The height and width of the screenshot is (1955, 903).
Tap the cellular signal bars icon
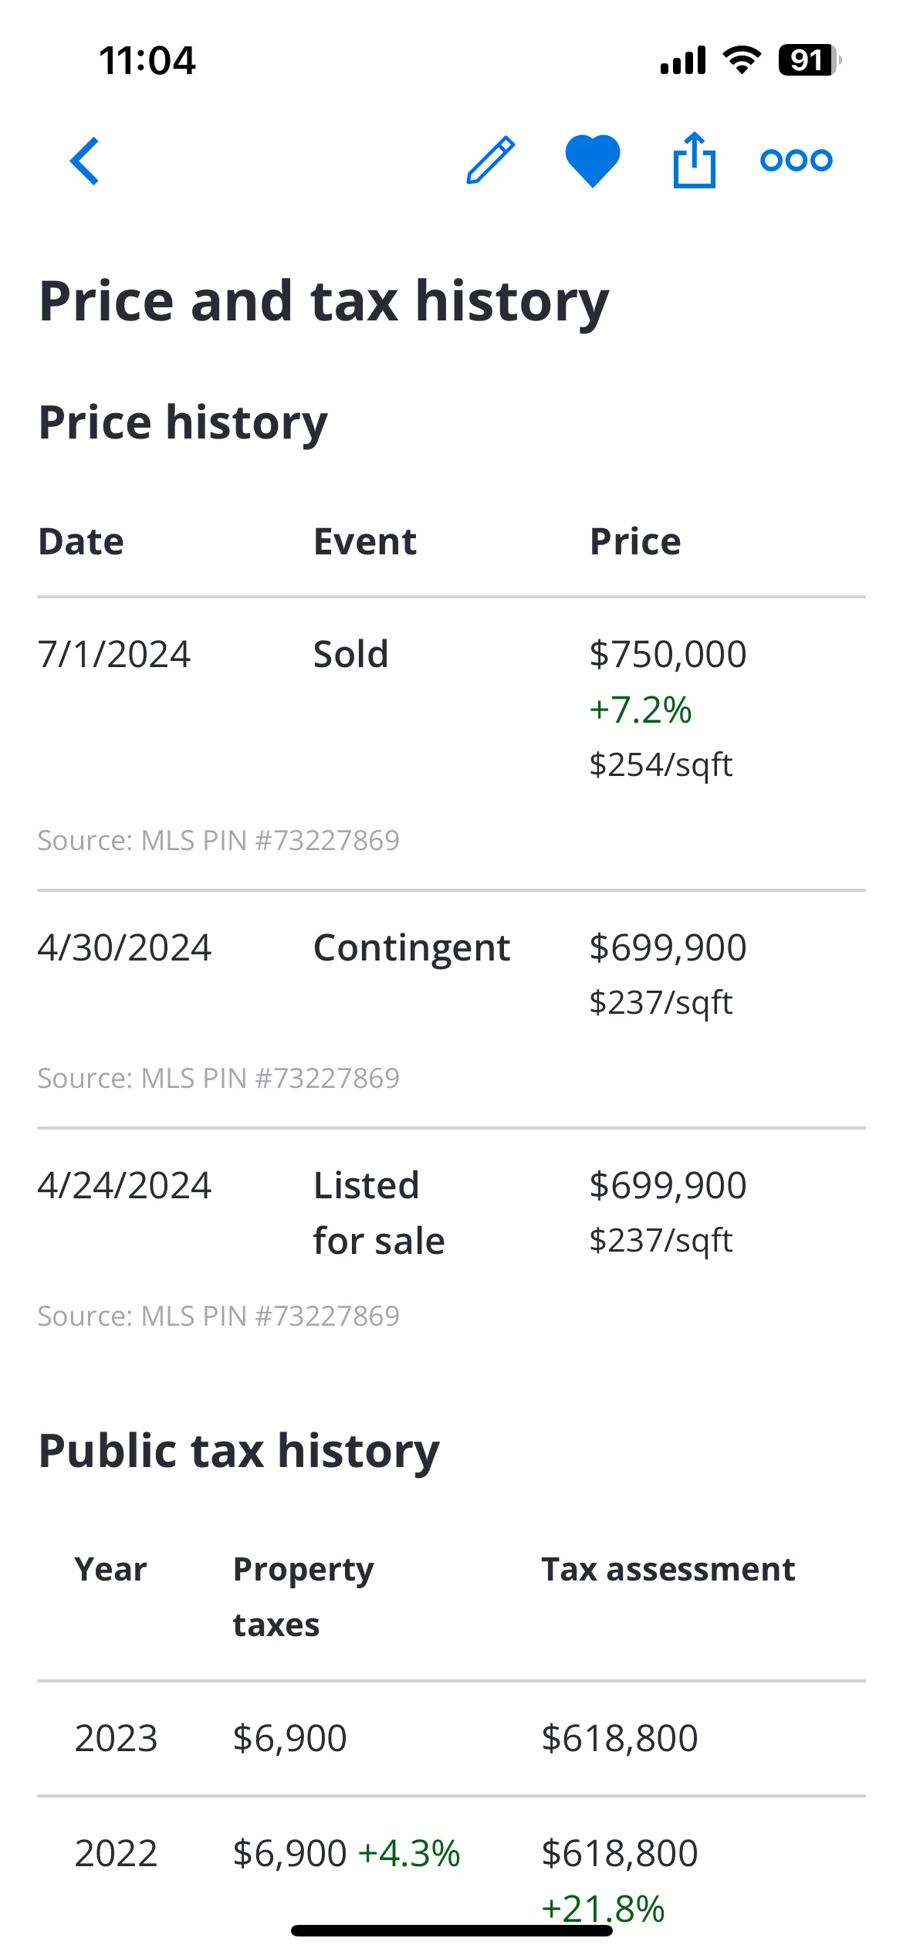(683, 60)
